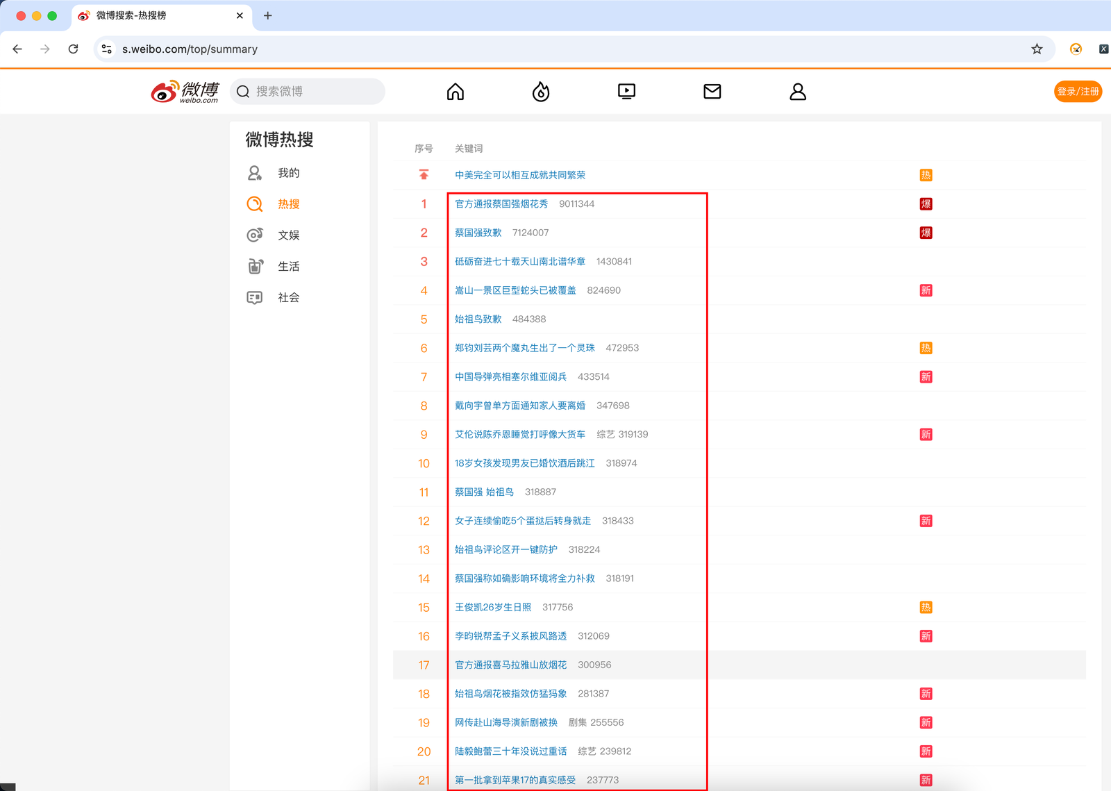Reload the page

73,49
